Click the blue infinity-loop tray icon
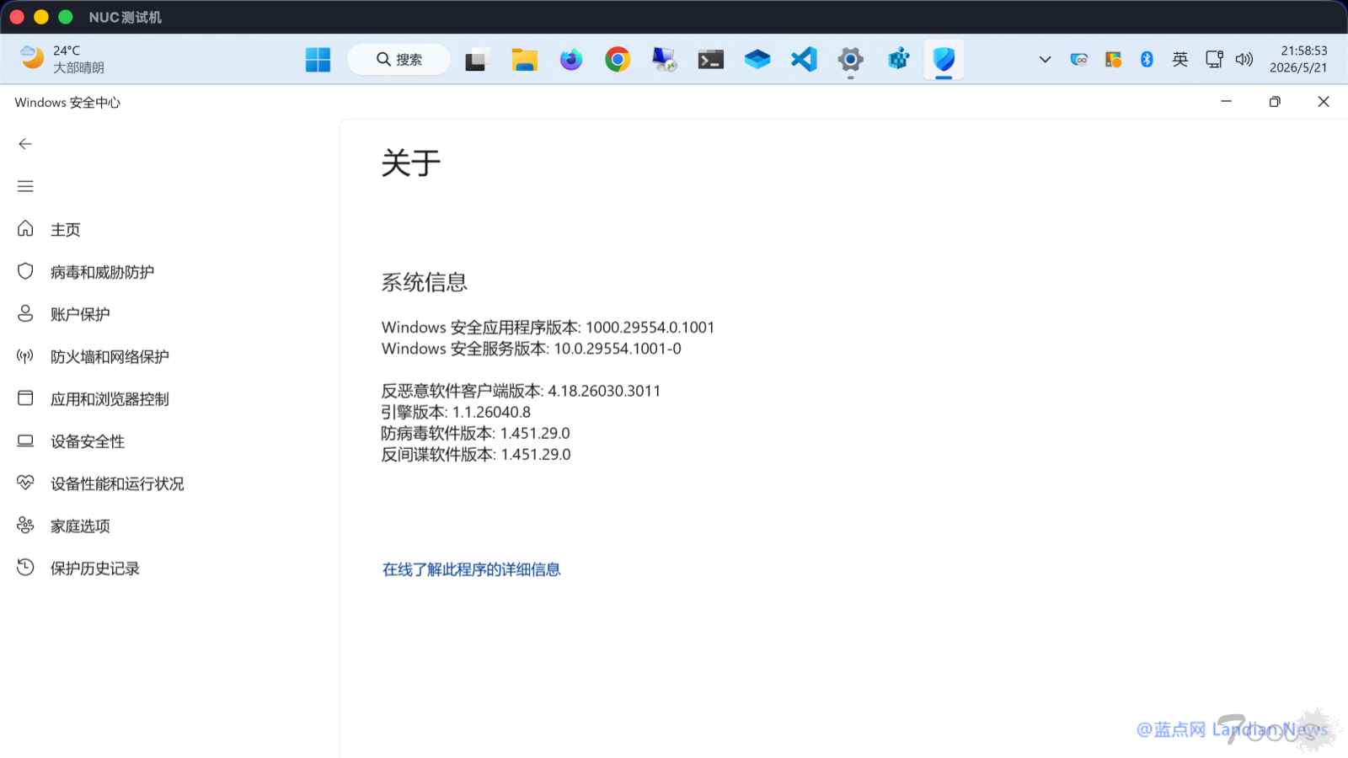1348x758 pixels. pos(1079,60)
